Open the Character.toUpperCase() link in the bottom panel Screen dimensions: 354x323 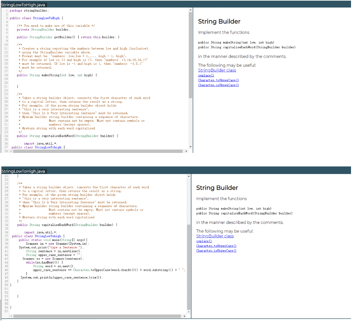coord(216,246)
